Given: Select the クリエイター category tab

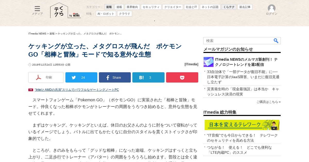Looking at the screenshot, I should click(173, 7).
